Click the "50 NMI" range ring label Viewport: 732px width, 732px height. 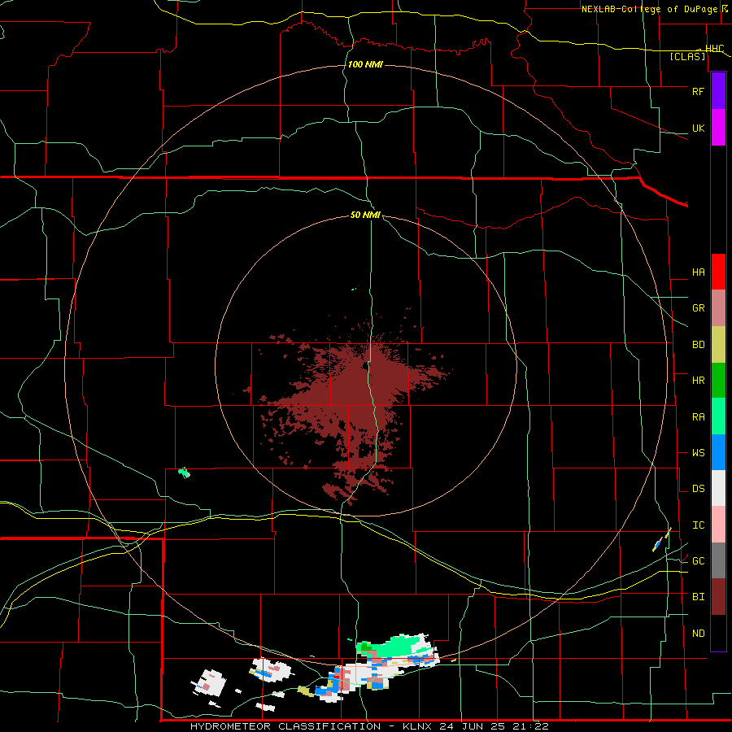point(365,215)
